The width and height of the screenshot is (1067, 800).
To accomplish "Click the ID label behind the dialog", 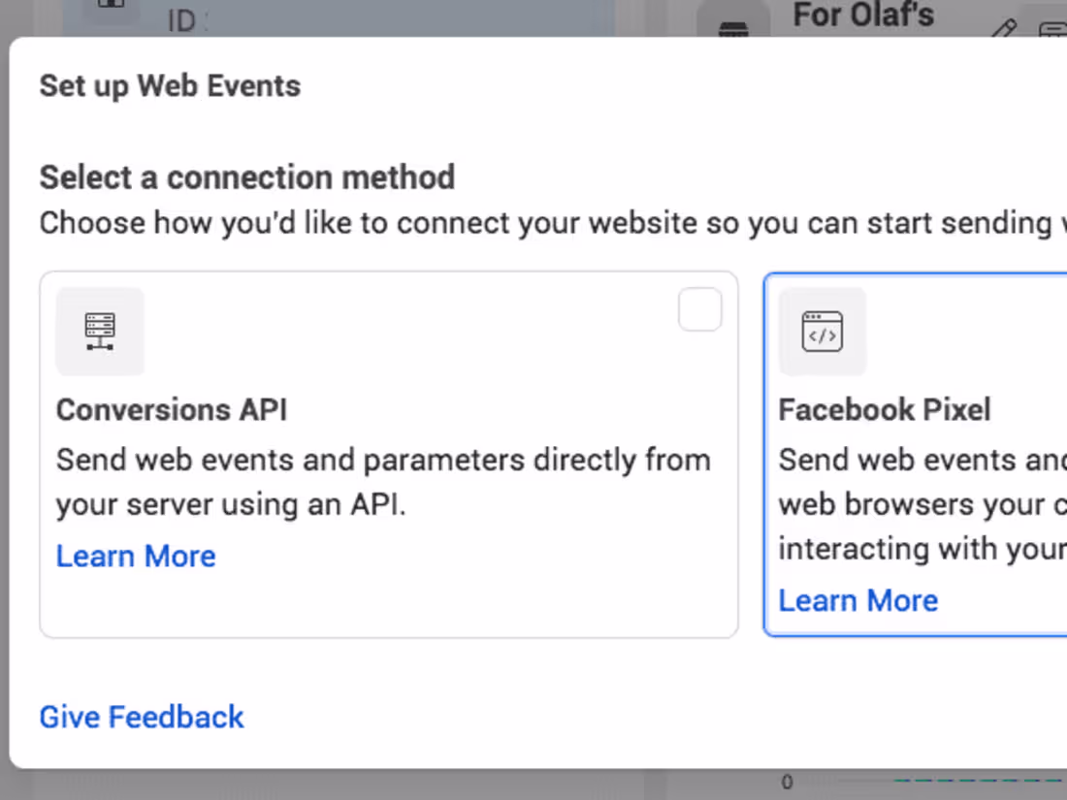I will tap(186, 21).
